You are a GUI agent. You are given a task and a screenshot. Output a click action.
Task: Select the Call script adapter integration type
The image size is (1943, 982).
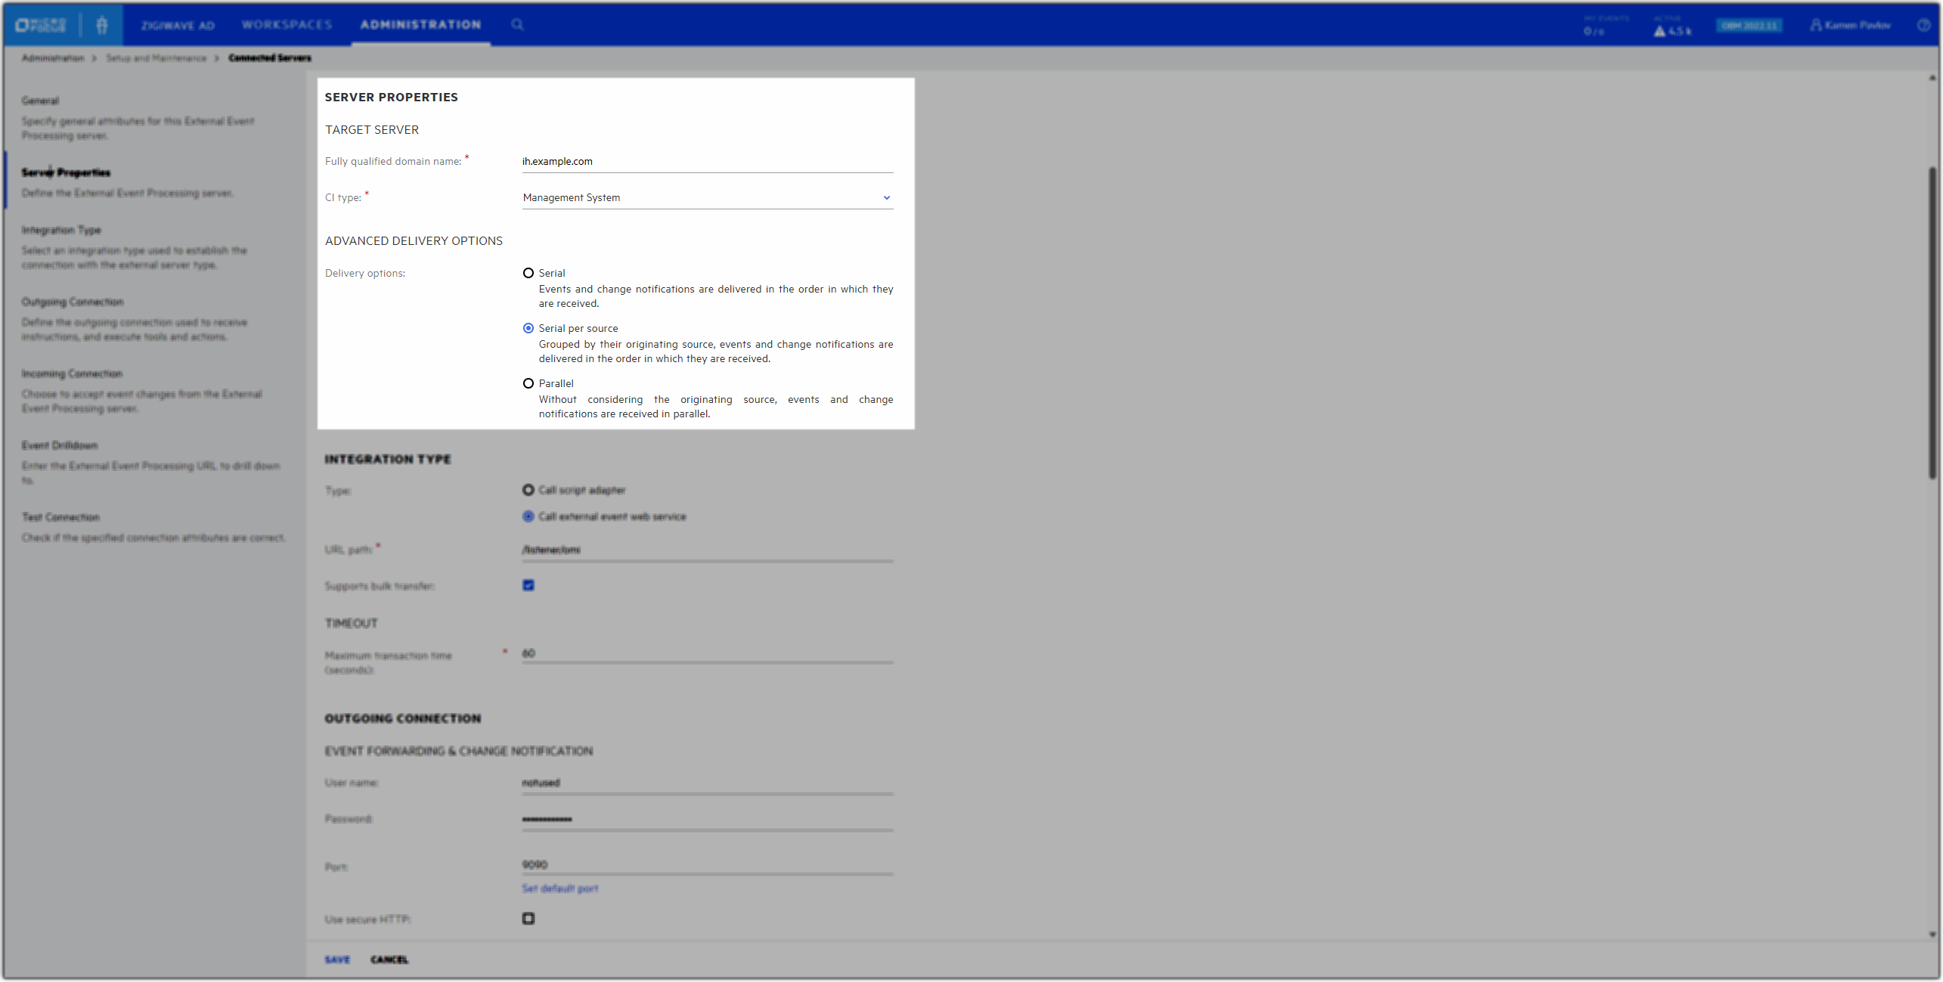click(528, 490)
